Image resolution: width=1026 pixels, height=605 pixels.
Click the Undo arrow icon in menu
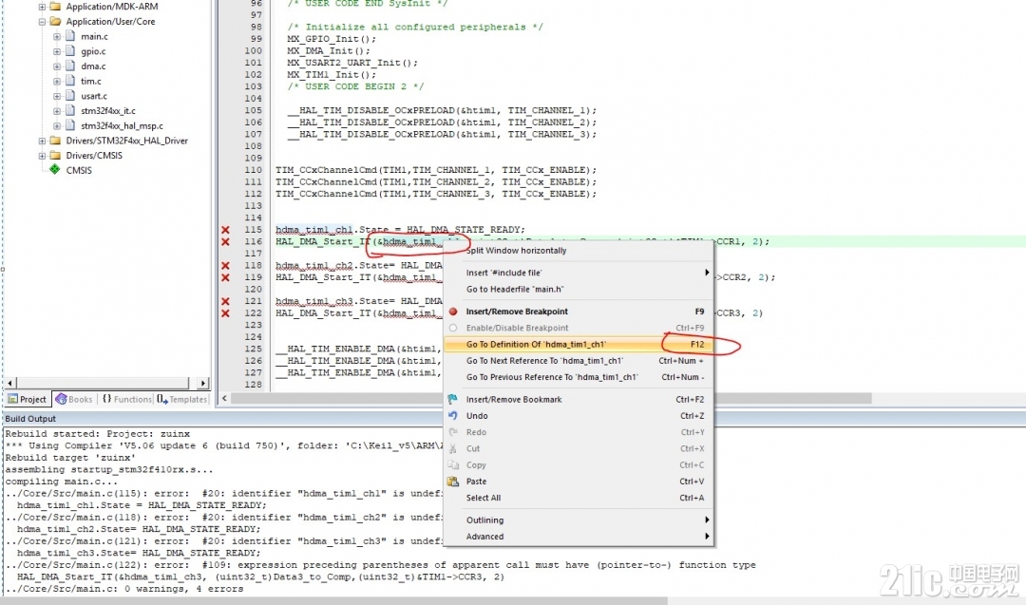453,415
